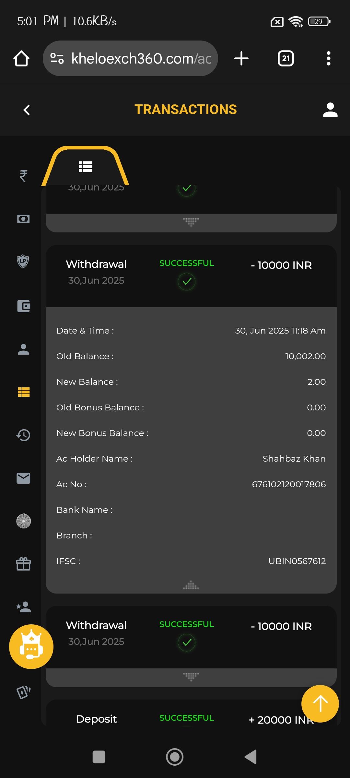Screen dimensions: 350x778
Task: Open the mail envelope sidebar icon
Action: click(23, 478)
